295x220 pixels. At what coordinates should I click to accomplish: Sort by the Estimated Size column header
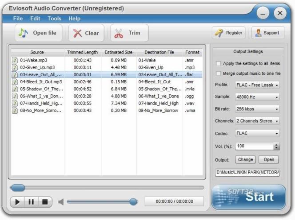click(119, 52)
